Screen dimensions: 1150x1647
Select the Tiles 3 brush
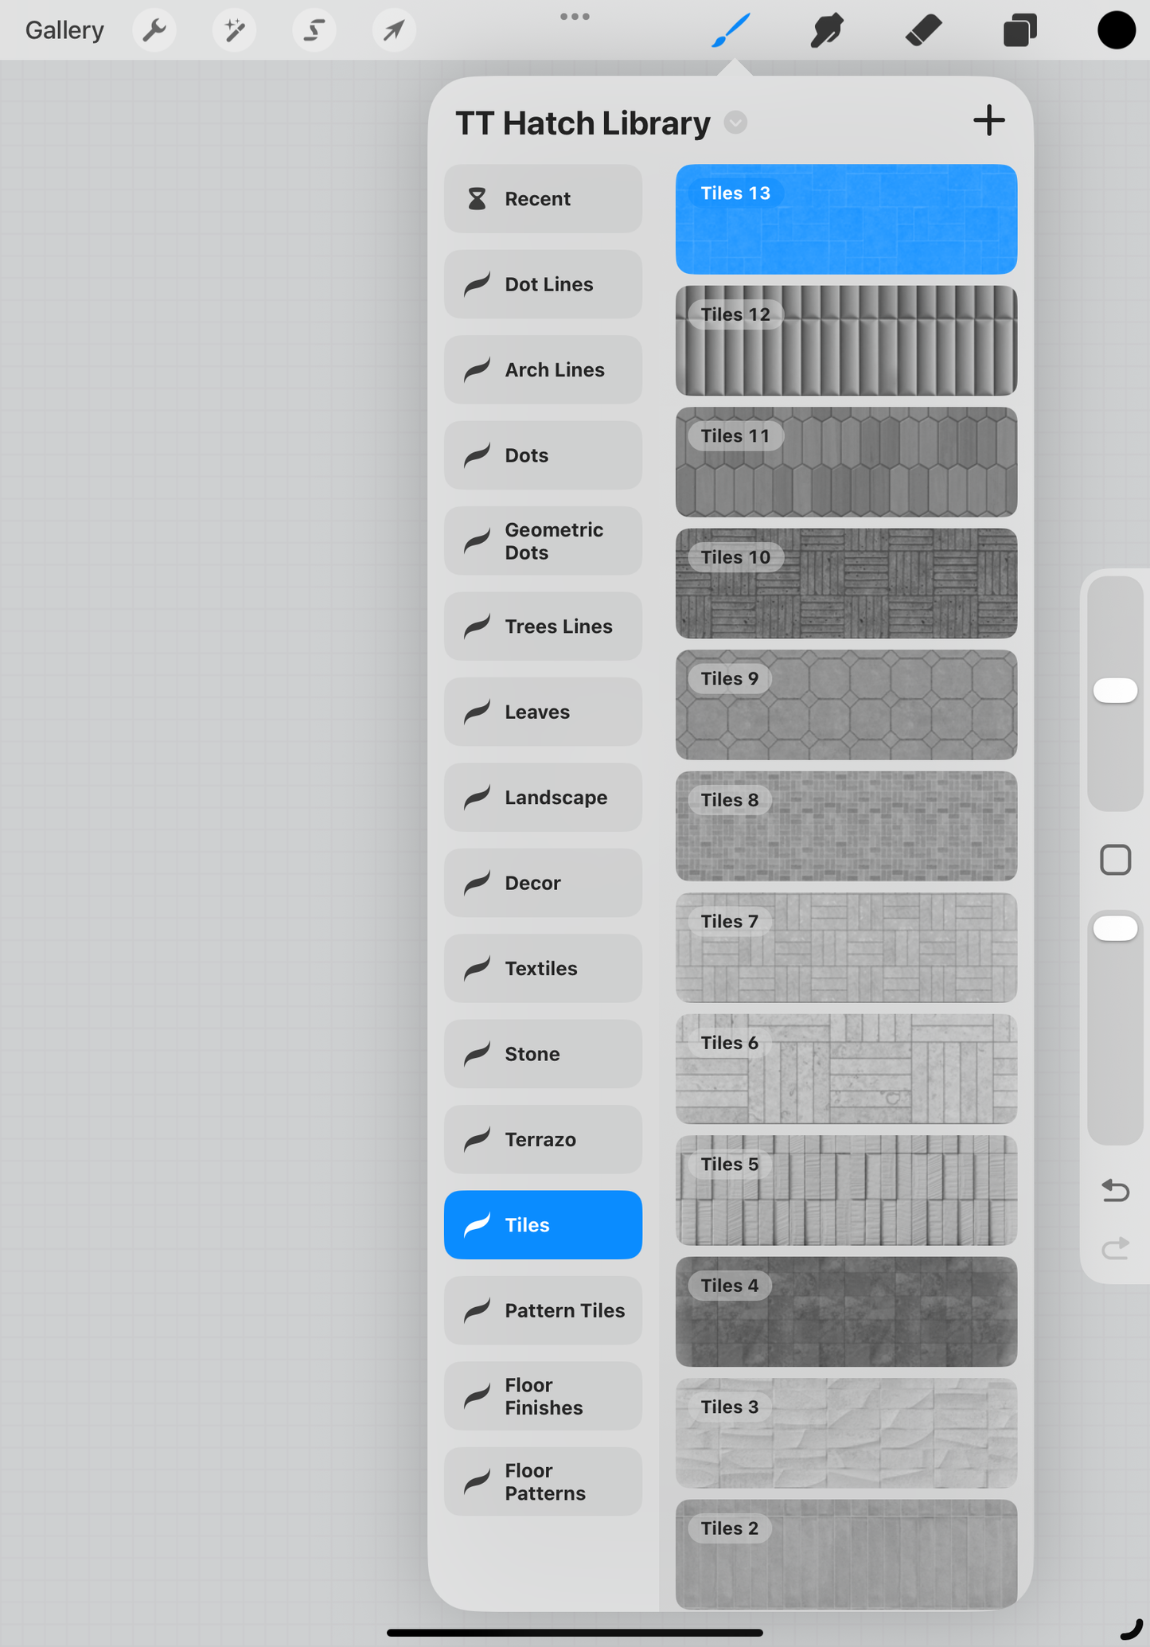(x=846, y=1434)
